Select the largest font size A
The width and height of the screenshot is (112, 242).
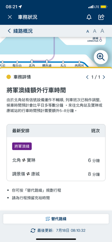102,31
